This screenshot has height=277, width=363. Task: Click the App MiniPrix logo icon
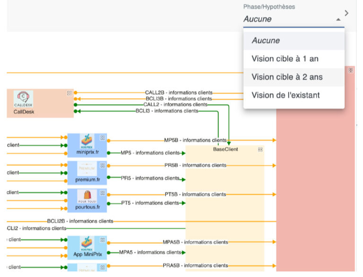(87, 243)
